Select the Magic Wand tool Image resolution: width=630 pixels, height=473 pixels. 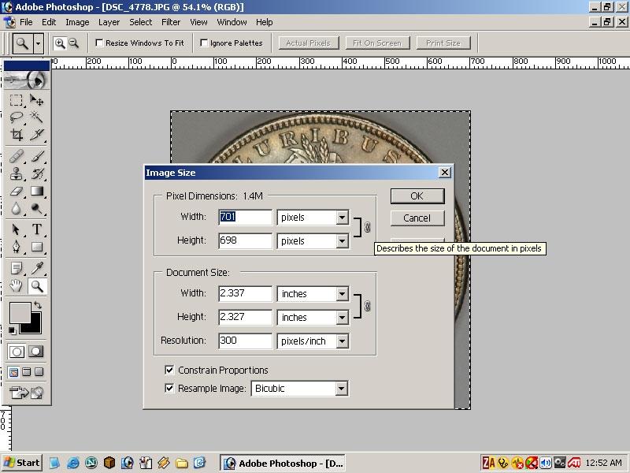[x=36, y=117]
